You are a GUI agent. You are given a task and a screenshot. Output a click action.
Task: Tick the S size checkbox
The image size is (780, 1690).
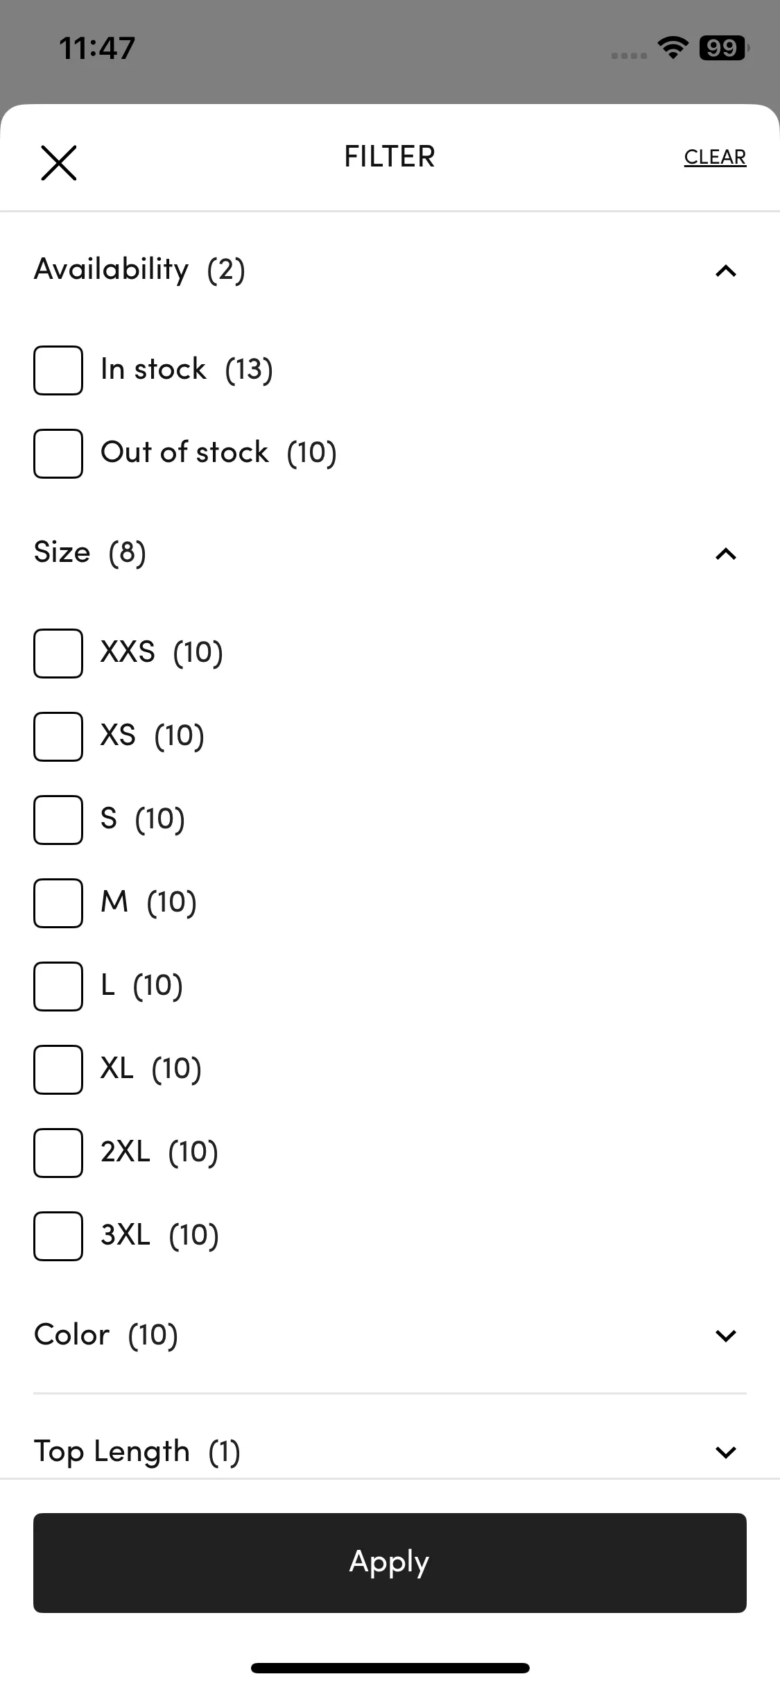(x=58, y=820)
